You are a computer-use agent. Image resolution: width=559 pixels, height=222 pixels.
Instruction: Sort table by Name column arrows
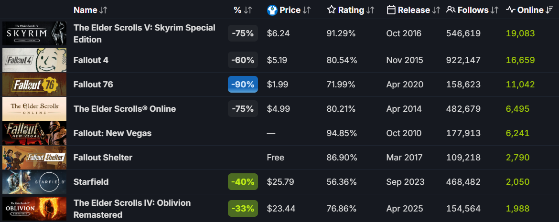tap(104, 10)
